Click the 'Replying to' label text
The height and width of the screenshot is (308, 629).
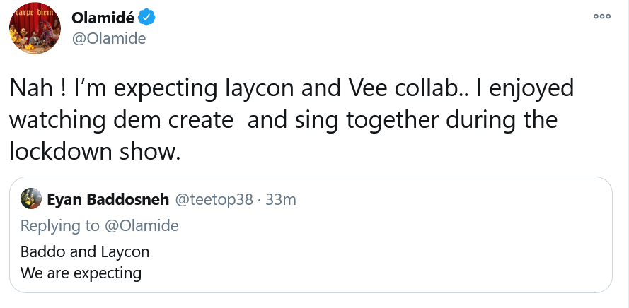point(59,226)
